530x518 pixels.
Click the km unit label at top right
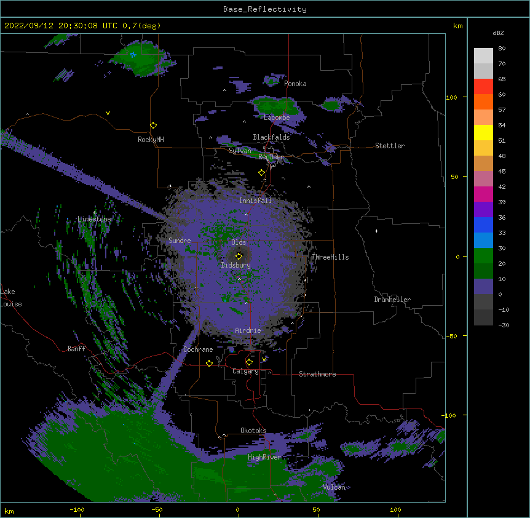click(x=457, y=26)
